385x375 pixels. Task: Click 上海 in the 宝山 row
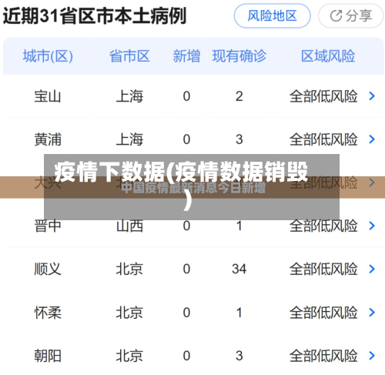coord(129,96)
